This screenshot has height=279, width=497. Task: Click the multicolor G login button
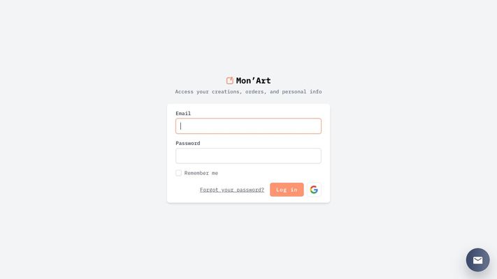(314, 190)
